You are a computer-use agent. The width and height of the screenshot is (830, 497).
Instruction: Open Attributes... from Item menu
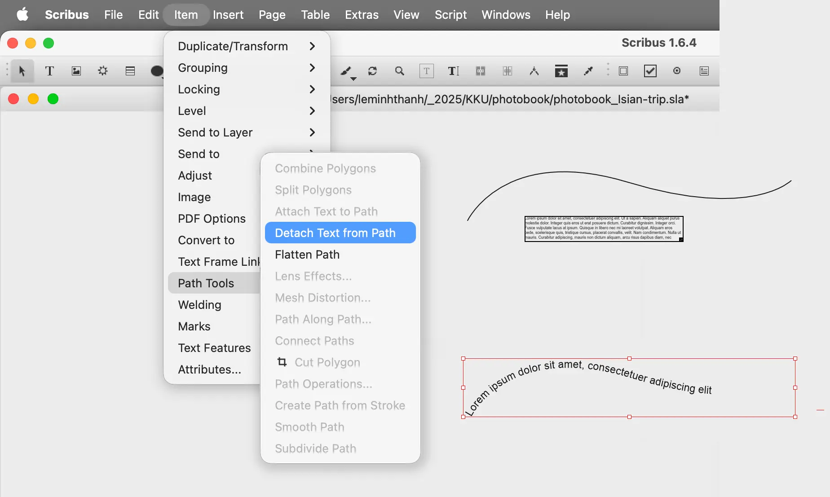pyautogui.click(x=209, y=369)
